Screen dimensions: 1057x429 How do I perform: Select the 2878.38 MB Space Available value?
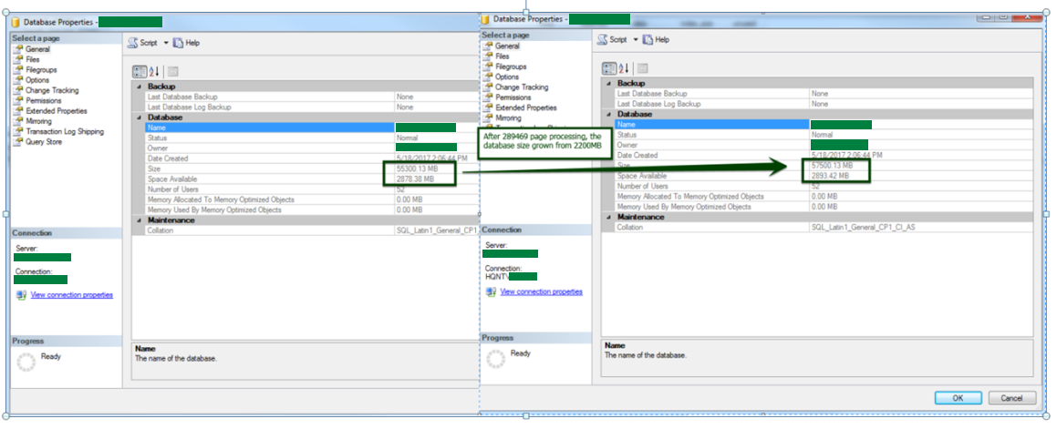416,179
